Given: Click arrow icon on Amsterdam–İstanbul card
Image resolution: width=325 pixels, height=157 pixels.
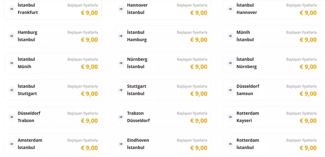Looking at the screenshot, I should click(x=12, y=144).
